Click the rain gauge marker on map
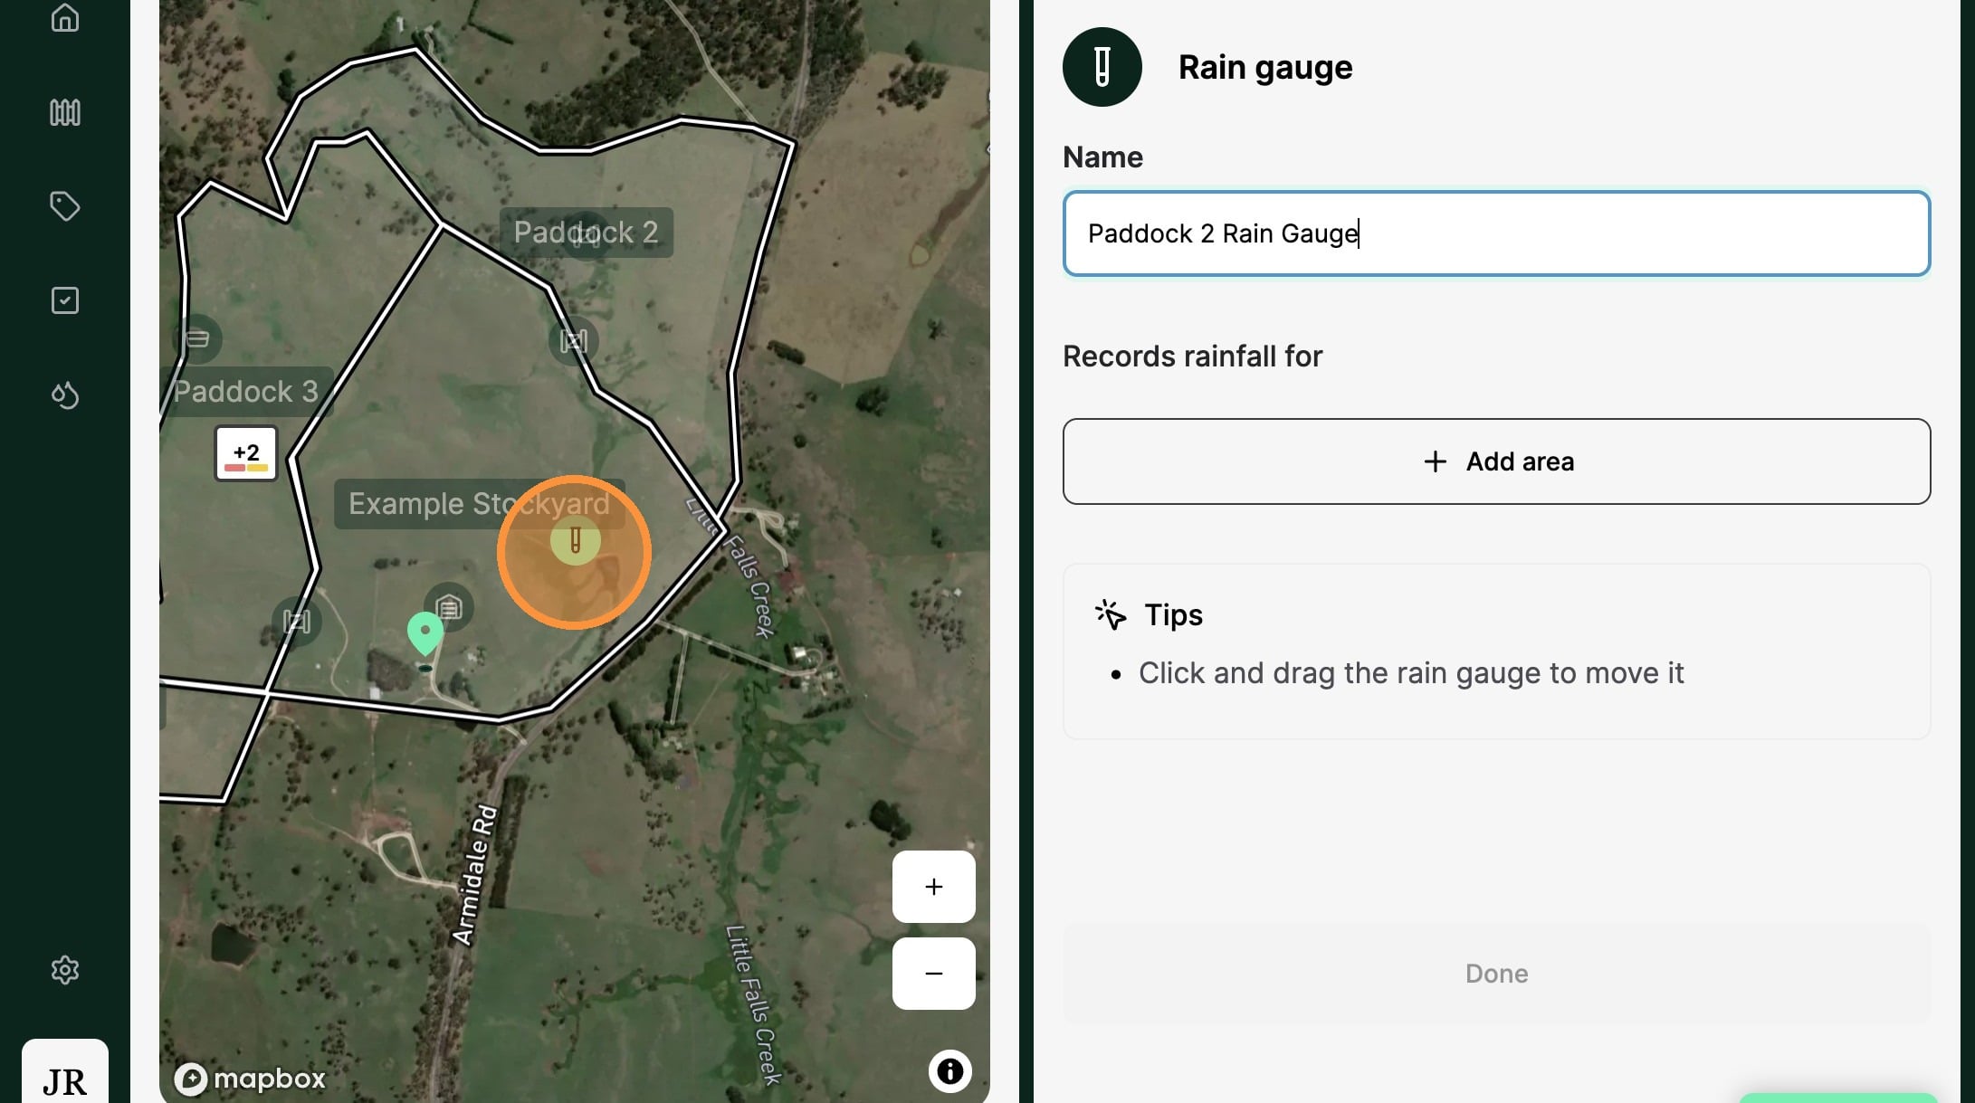 575,541
